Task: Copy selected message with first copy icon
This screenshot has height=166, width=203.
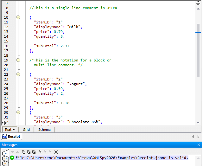Action: coord(24,152)
